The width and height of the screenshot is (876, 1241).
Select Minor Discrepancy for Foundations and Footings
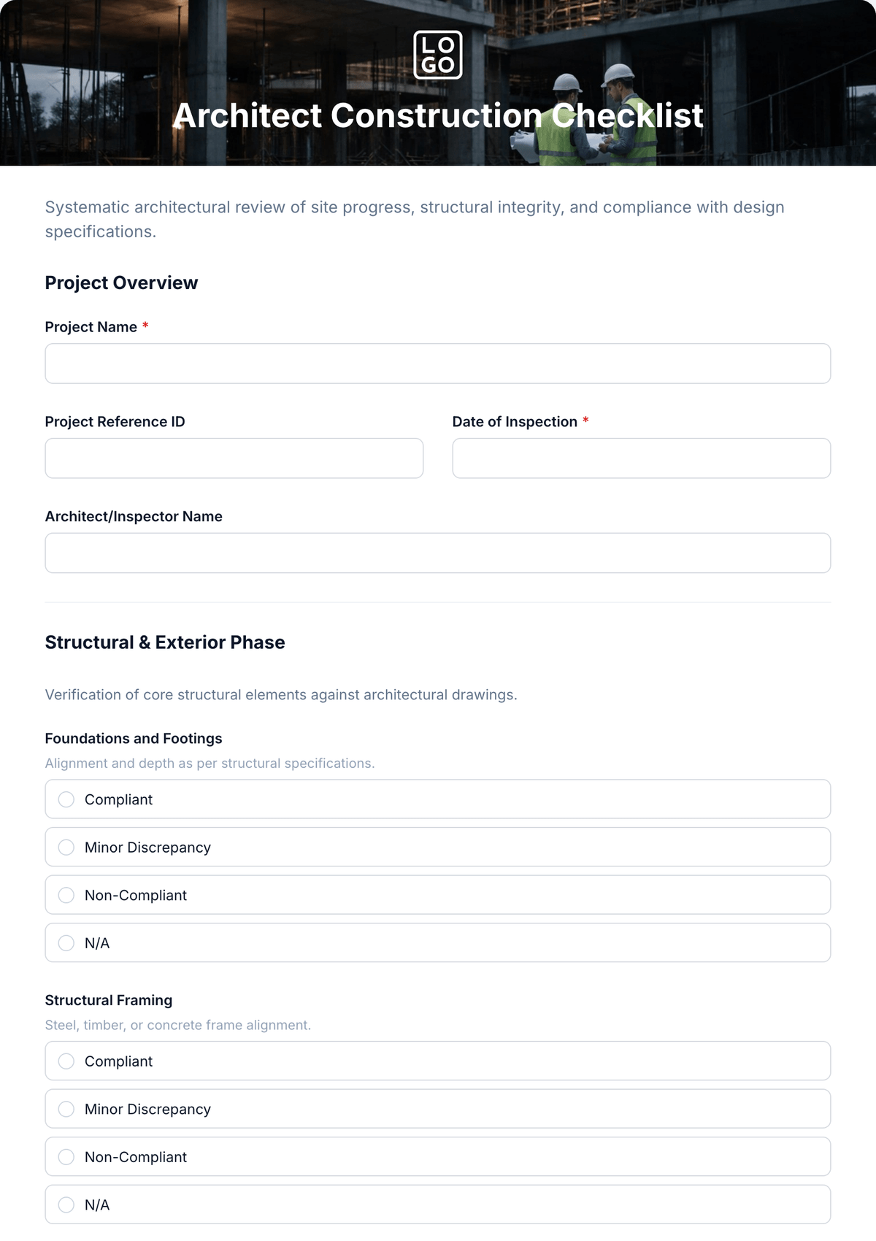(x=438, y=847)
